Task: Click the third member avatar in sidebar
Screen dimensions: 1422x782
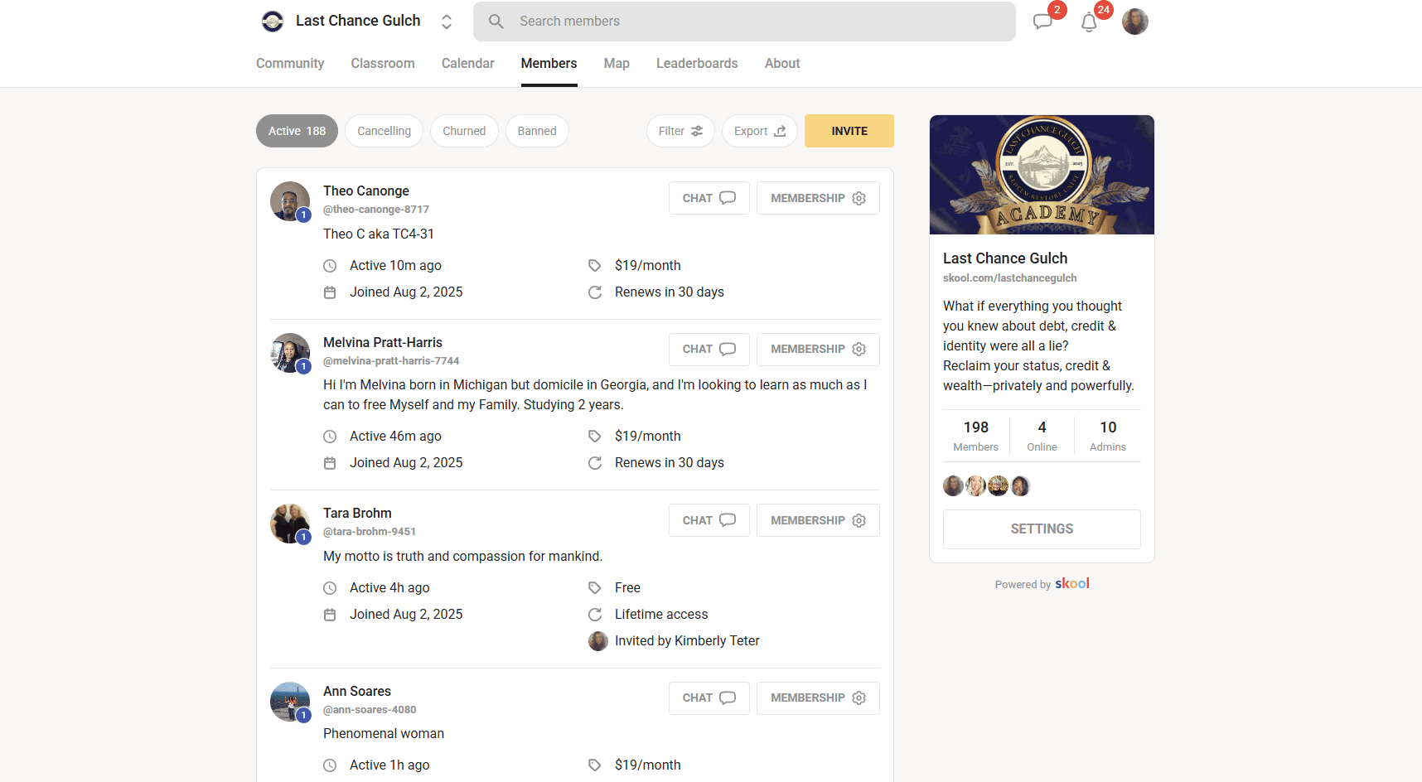Action: tap(998, 486)
